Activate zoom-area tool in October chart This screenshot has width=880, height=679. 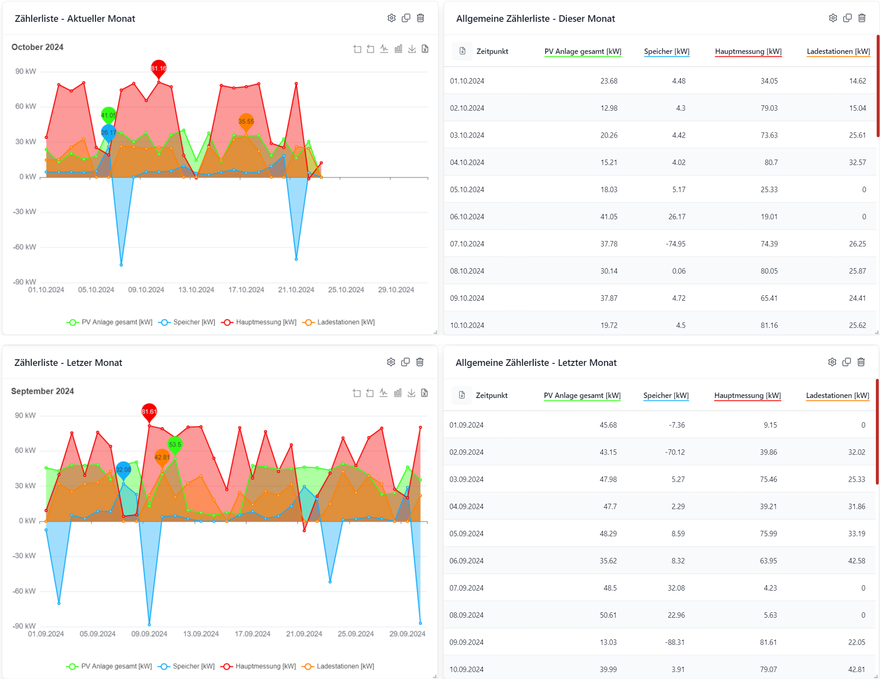(x=357, y=49)
